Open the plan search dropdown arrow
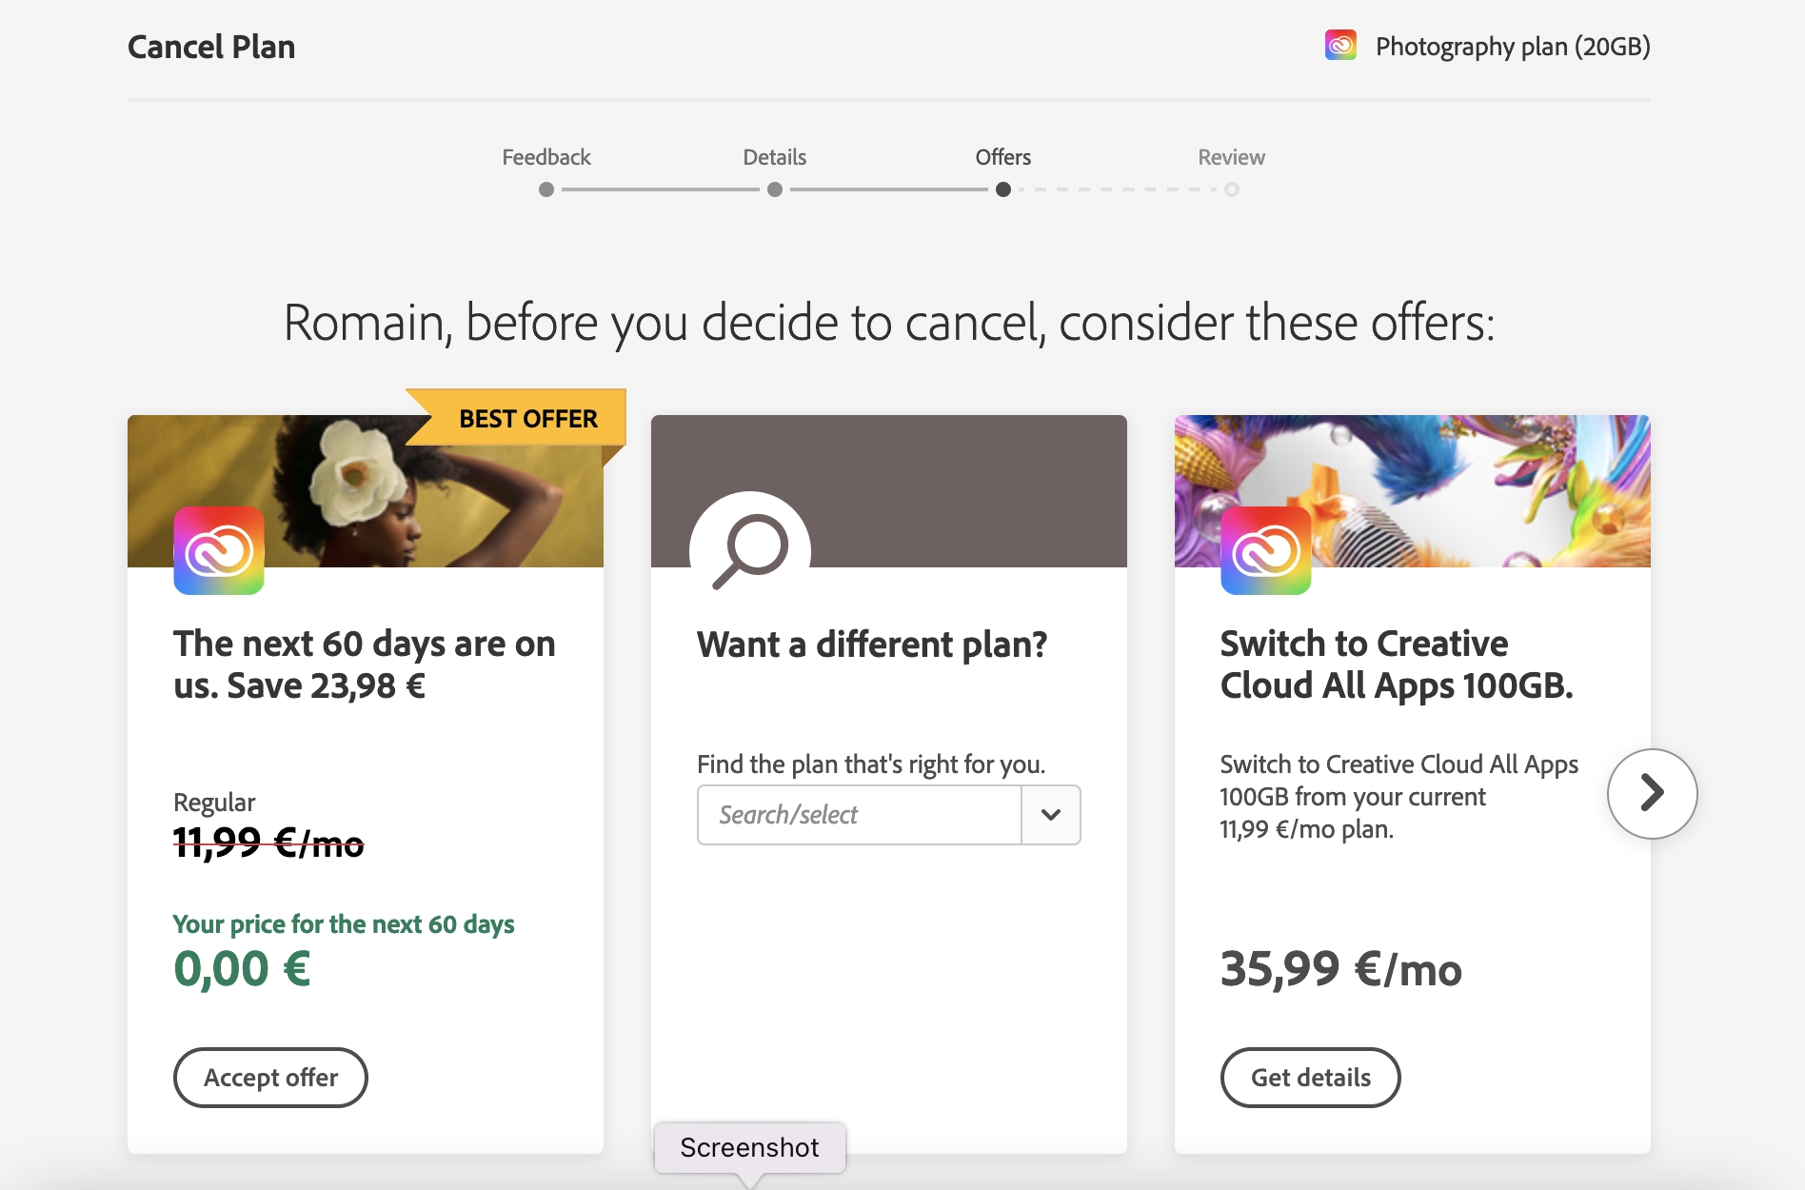1805x1190 pixels. [x=1051, y=815]
